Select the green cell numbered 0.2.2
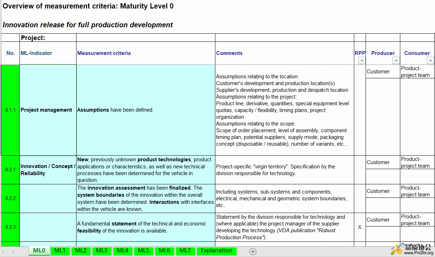This screenshot has height=257, width=435. click(x=11, y=199)
